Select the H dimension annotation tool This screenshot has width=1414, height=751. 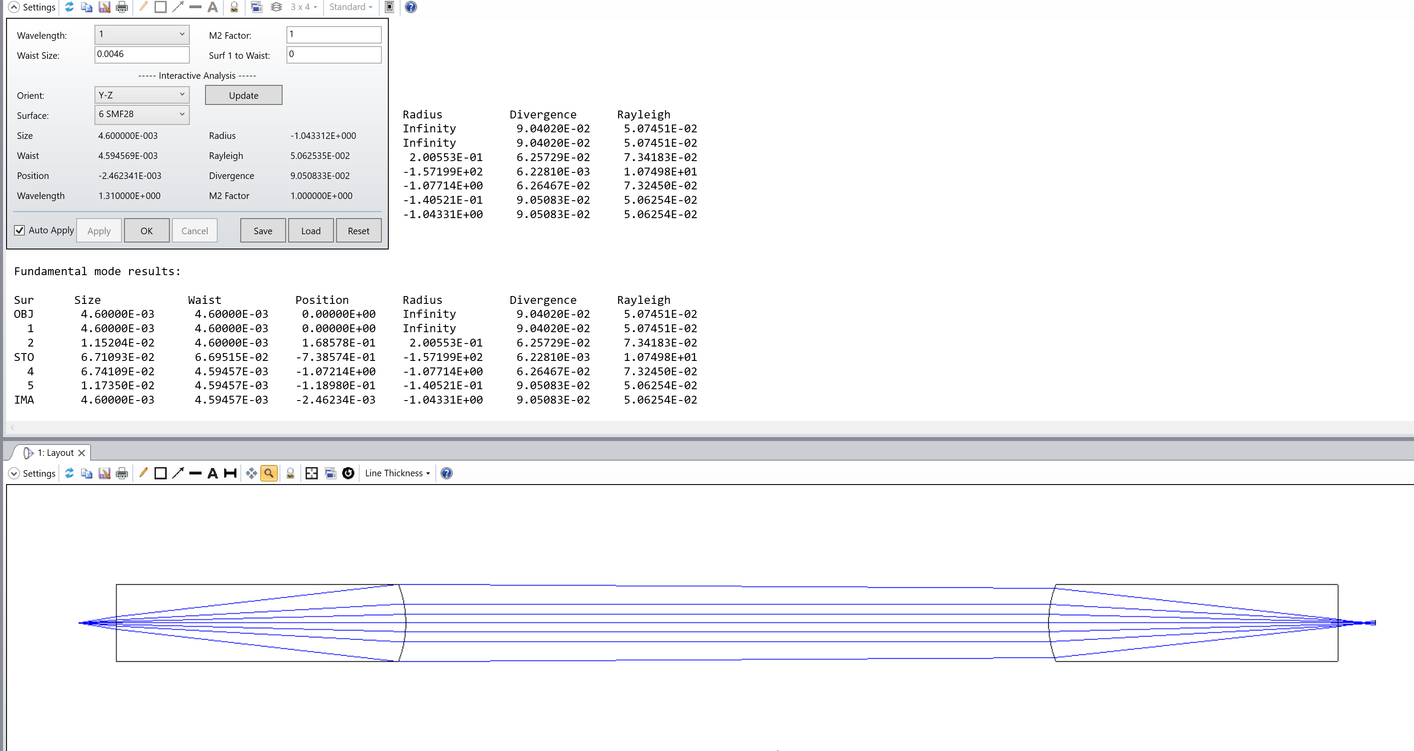click(231, 473)
